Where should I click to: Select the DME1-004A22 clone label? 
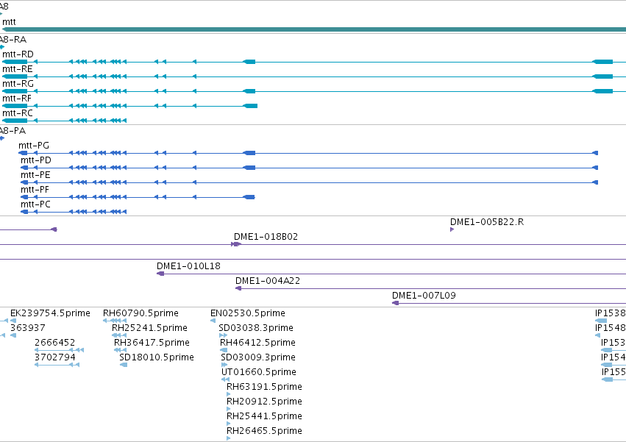268,281
